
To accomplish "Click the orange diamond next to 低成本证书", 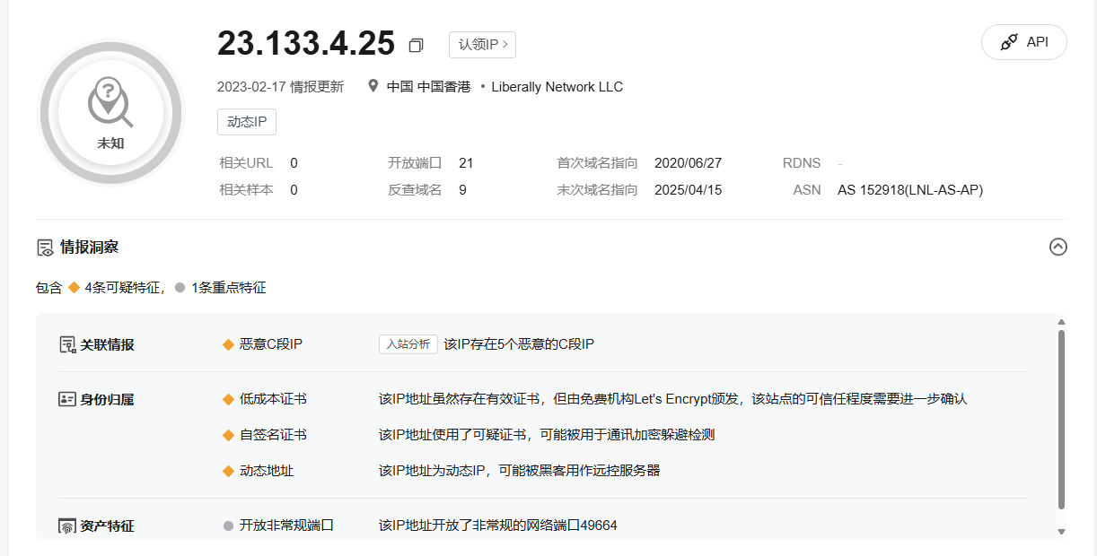I will (x=228, y=399).
